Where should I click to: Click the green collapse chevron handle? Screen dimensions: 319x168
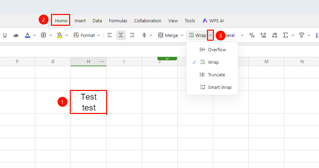167,59
